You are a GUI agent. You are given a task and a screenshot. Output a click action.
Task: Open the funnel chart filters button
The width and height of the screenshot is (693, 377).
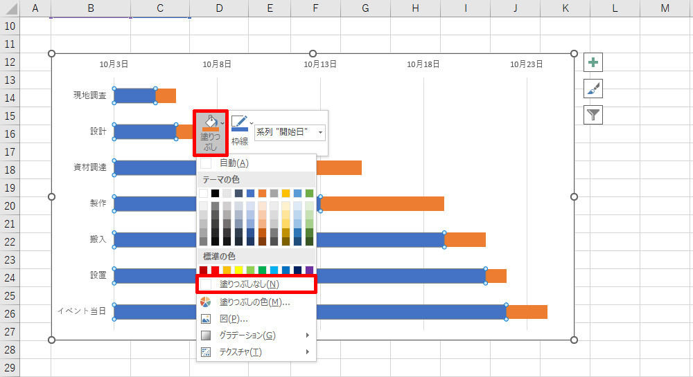tap(593, 115)
